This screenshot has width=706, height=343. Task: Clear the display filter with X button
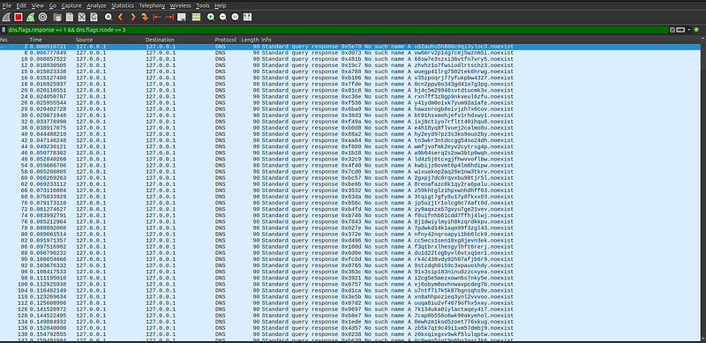[672, 30]
